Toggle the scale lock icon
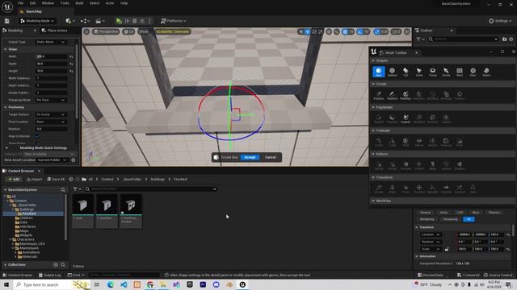The height and width of the screenshot is (290, 517). tap(447, 249)
